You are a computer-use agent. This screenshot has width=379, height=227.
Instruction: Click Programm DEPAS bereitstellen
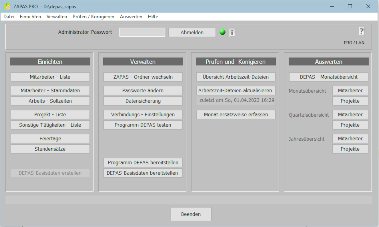(x=143, y=163)
